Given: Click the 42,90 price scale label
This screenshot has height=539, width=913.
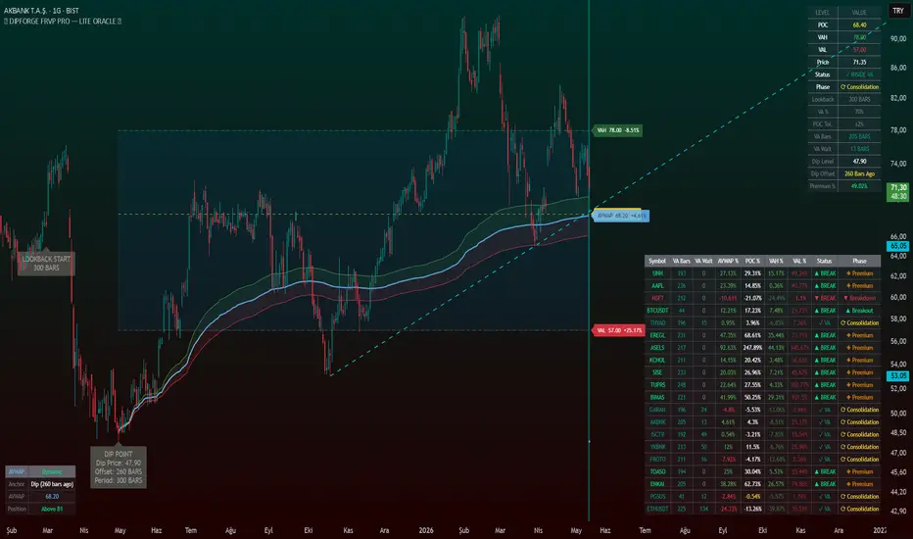Looking at the screenshot, I should tap(898, 511).
